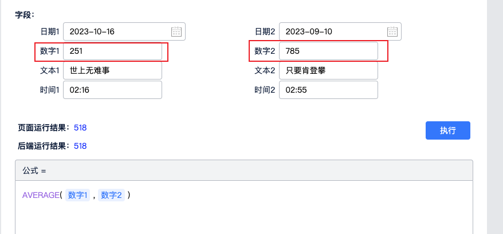Viewport: 503px width, 234px height.
Task: Click the 数字1 tag in formula
Action: pyautogui.click(x=78, y=195)
